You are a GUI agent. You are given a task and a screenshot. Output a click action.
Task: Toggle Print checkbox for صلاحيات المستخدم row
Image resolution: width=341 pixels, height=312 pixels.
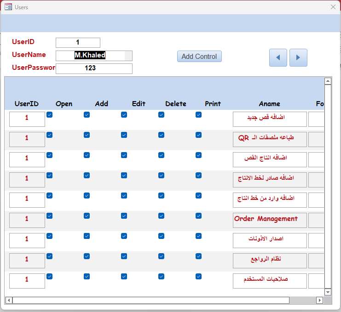(x=198, y=277)
